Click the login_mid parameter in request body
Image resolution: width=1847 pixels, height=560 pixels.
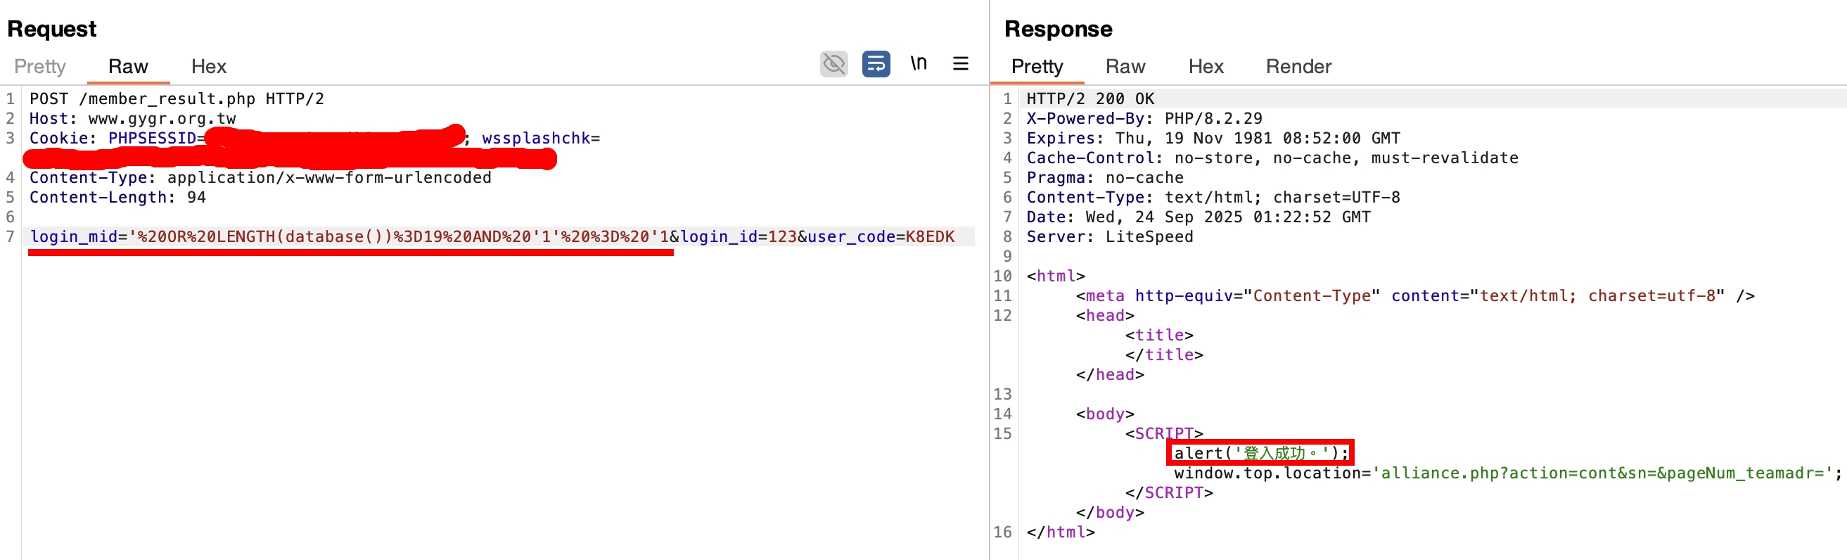point(74,236)
